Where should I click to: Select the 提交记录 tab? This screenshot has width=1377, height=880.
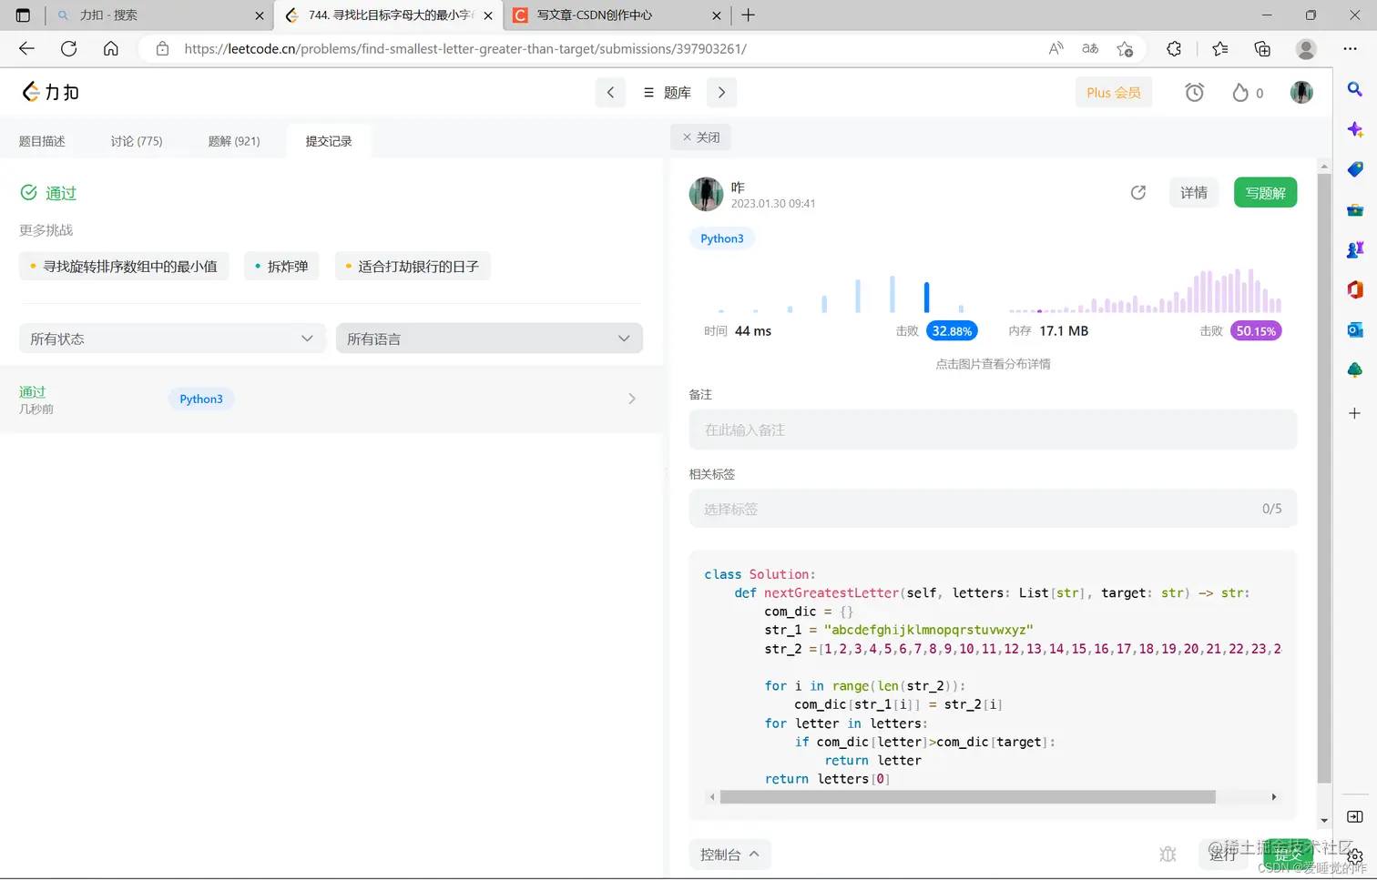tap(329, 141)
